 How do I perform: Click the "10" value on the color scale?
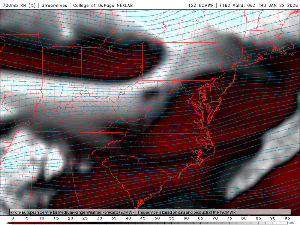point(42,218)
